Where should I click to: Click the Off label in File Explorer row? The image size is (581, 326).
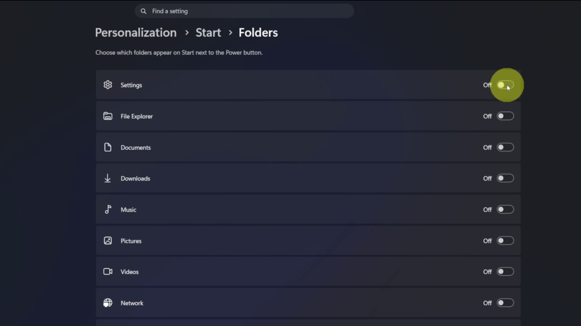pyautogui.click(x=487, y=116)
